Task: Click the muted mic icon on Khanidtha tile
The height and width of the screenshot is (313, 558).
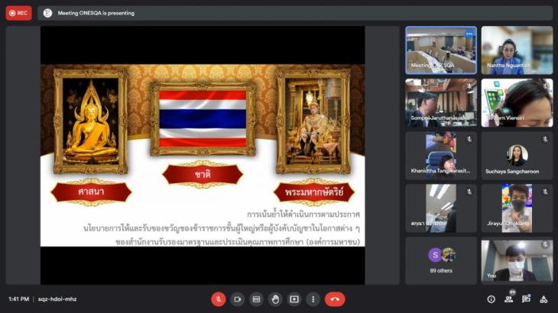Action: tap(469, 139)
